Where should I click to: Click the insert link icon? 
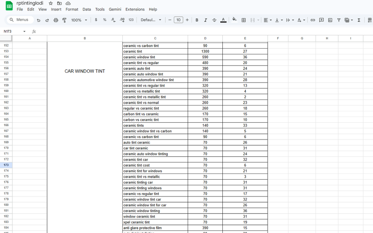point(313,20)
